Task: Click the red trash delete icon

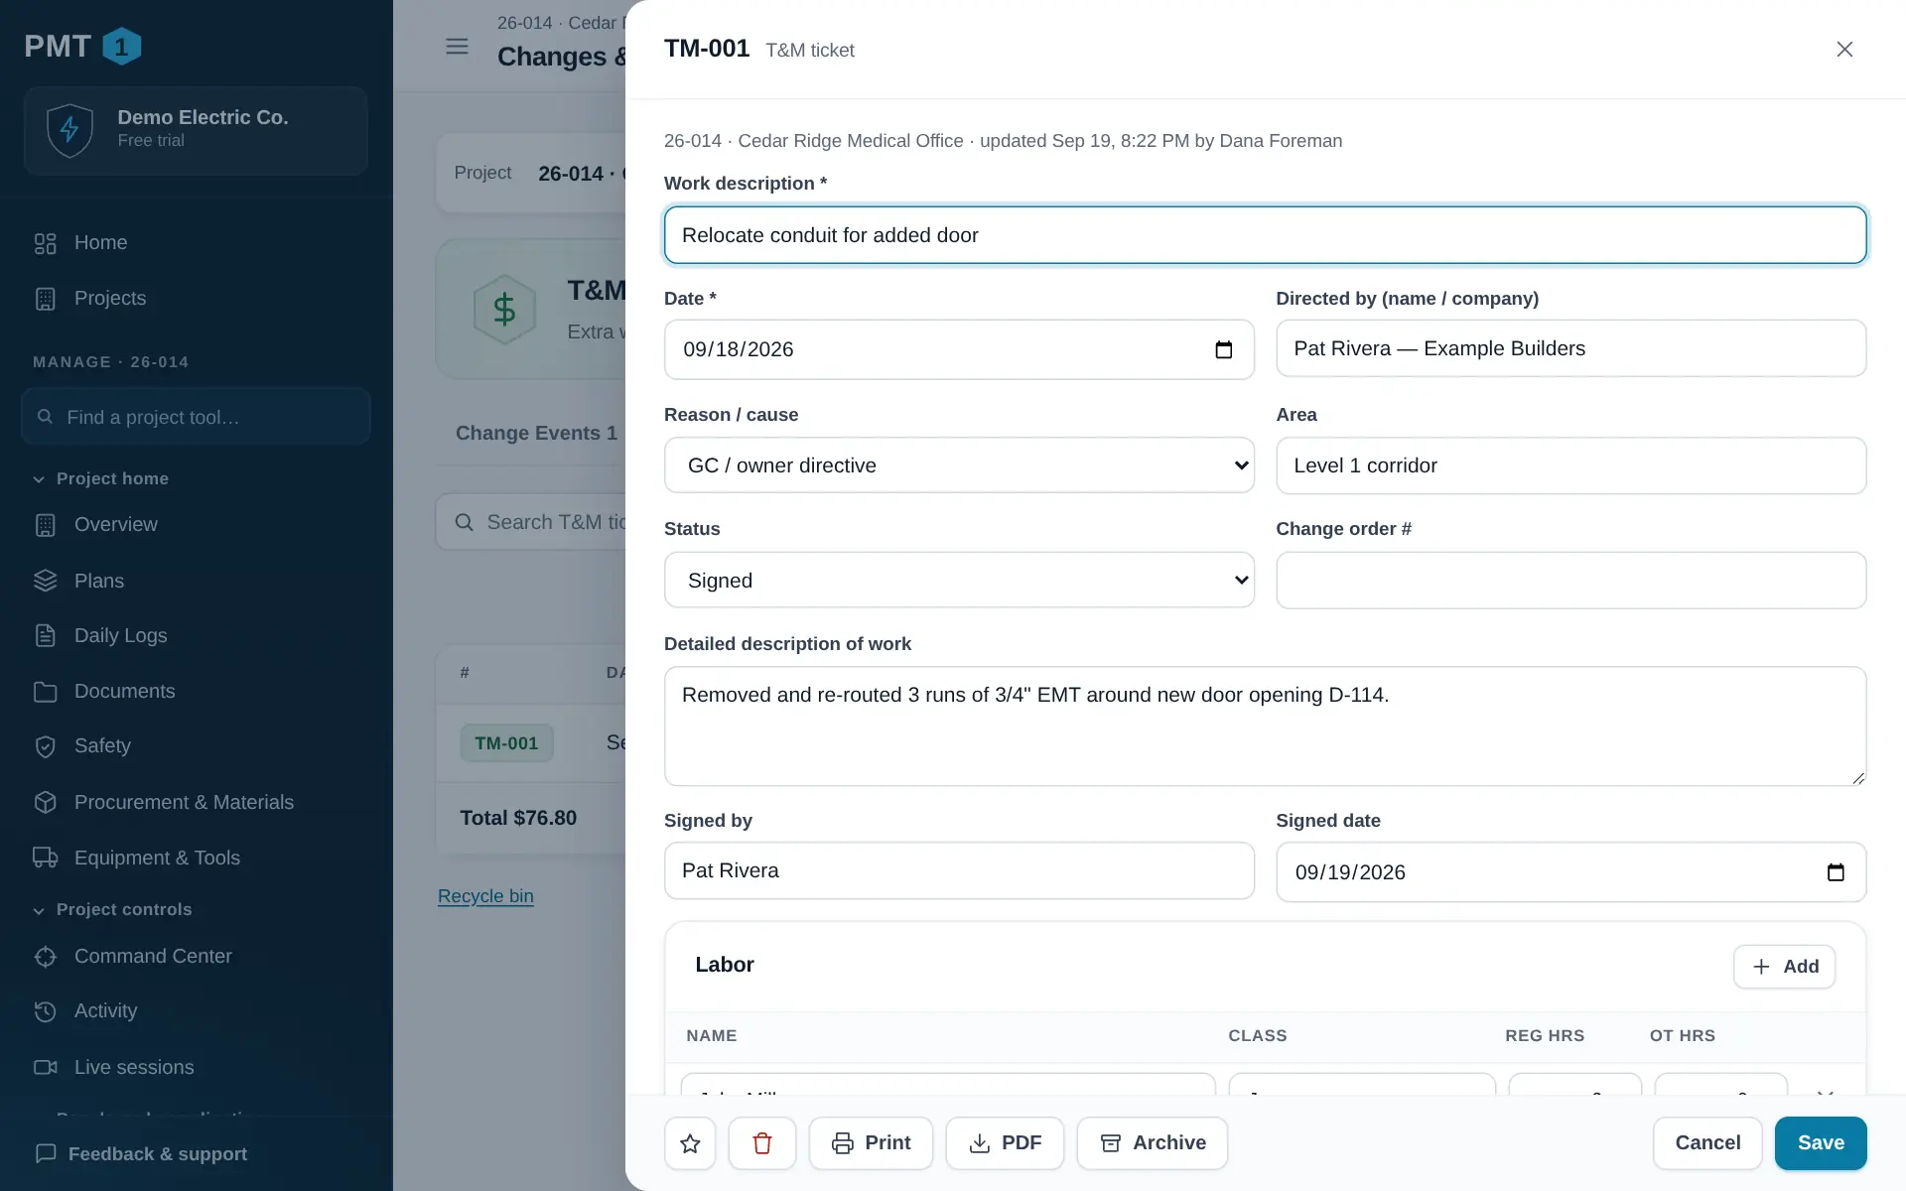Action: (x=762, y=1143)
